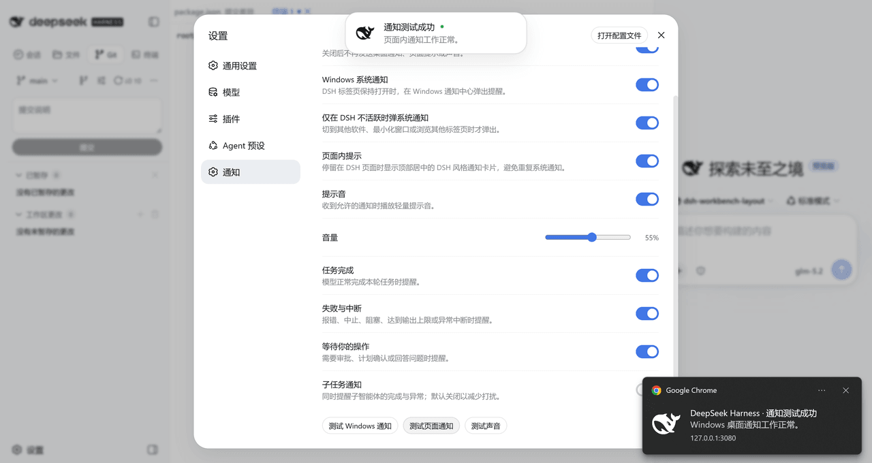Click 测试声音 button
The height and width of the screenshot is (463, 872).
pos(486,426)
